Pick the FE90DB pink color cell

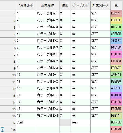pyautogui.click(x=116, y=54)
